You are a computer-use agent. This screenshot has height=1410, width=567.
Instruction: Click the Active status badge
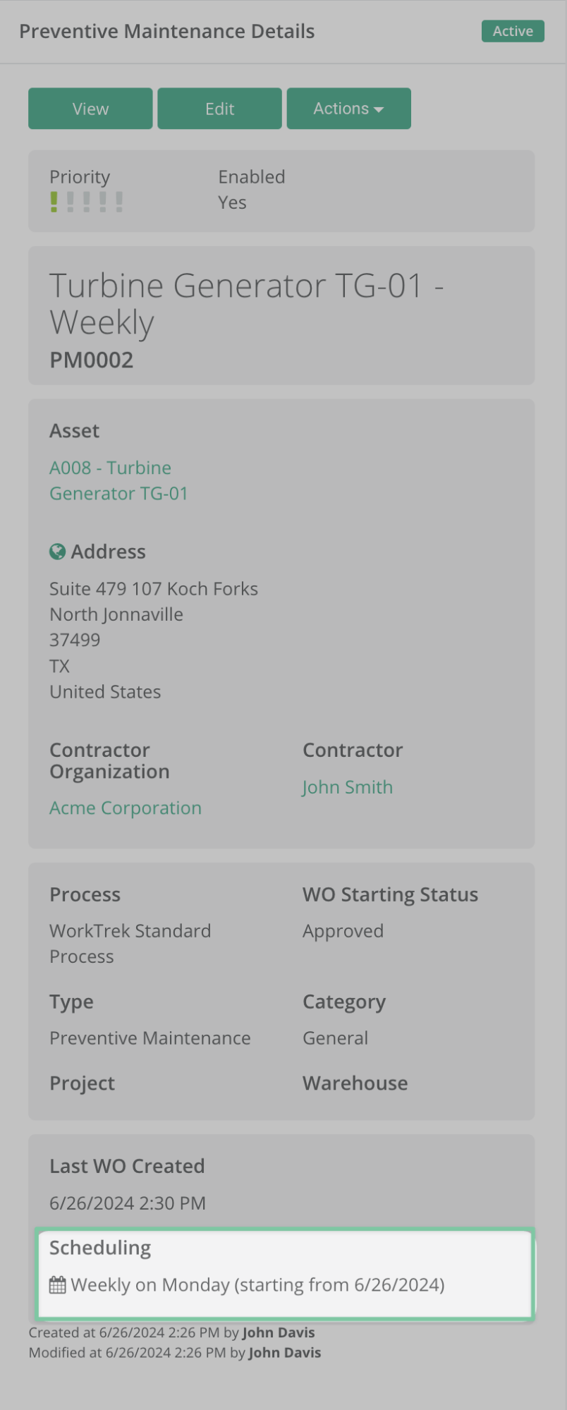pos(513,31)
